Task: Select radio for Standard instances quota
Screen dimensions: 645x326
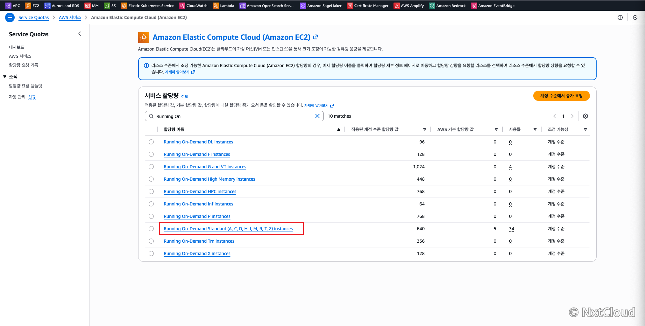Action: pyautogui.click(x=151, y=229)
